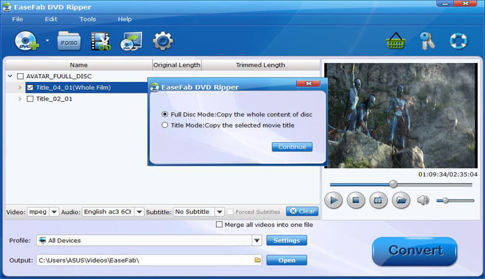Collapse the AVATAR_FUULL_DISC tree node
Screen dimensions: 485x279
(x=10, y=76)
